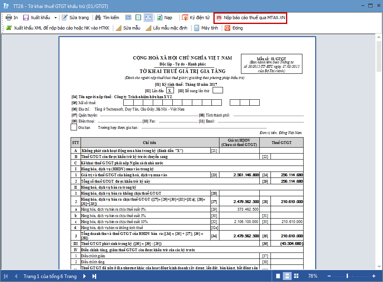Image resolution: width=383 pixels, height=282 pixels.
Task: Click Sửa mẫu template edit icon
Action: click(128, 28)
